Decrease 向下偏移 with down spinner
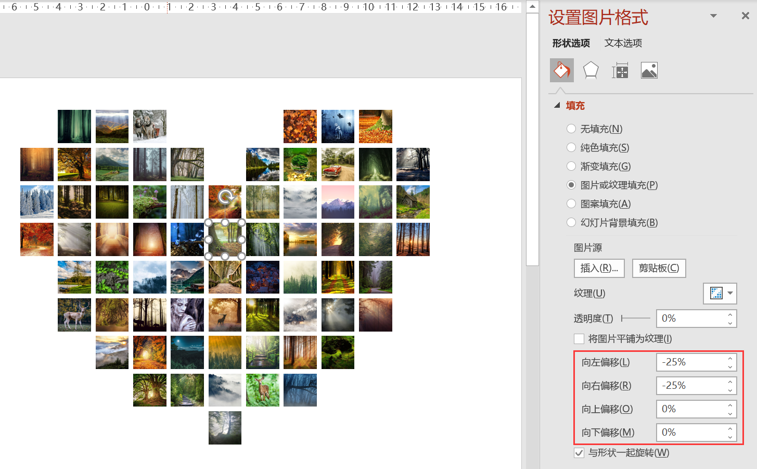Image resolution: width=757 pixels, height=469 pixels. pyautogui.click(x=730, y=437)
